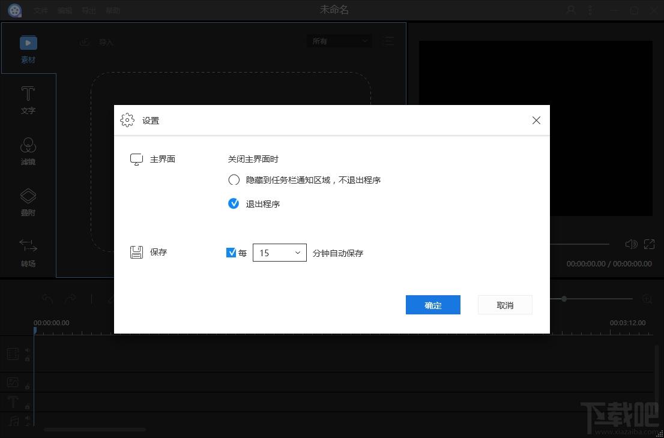664x438 pixels.
Task: Expand the 所有 media filter dropdown
Action: coord(339,41)
